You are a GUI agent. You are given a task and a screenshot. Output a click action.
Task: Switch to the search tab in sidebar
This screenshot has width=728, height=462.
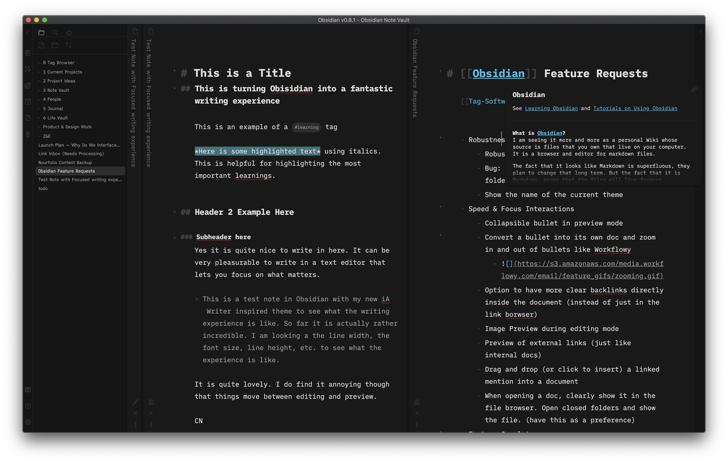55,33
